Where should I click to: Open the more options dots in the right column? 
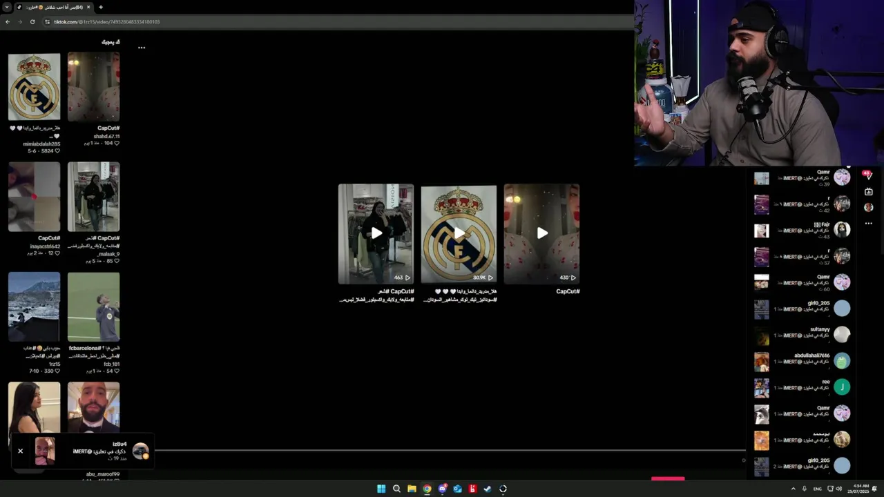[869, 223]
